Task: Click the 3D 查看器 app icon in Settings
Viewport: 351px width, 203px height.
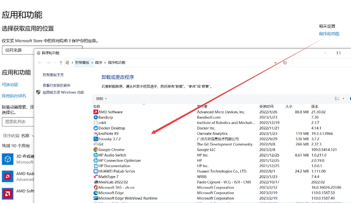Action: 8,159
